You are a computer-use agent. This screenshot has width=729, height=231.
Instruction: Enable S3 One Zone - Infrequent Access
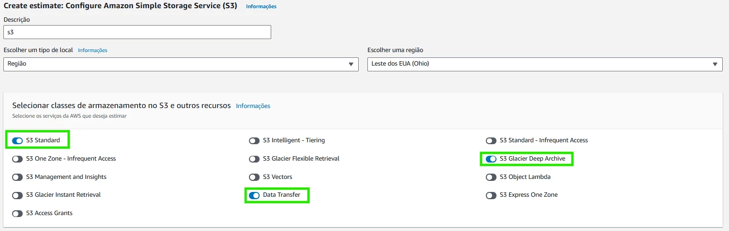tap(17, 159)
